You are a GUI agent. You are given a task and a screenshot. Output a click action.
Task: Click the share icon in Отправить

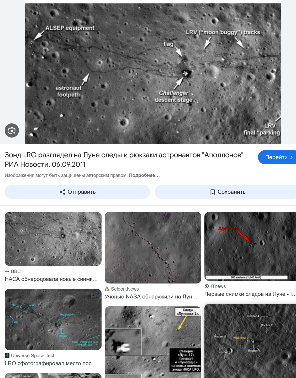(62, 192)
